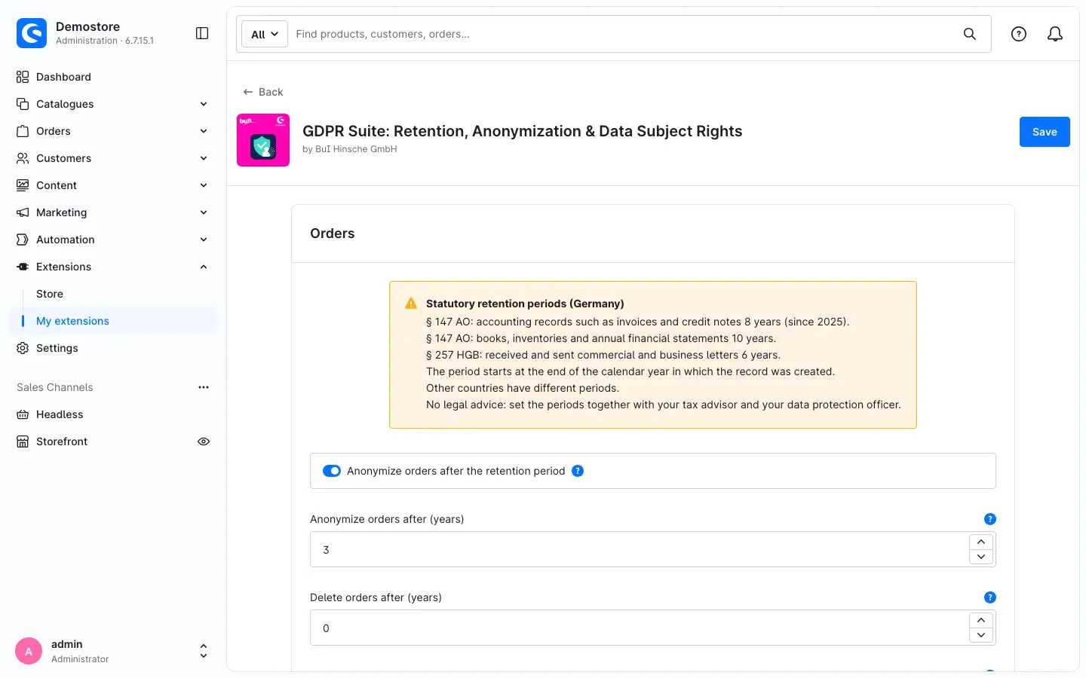The image size is (1086, 678).
Task: Click the Customers people icon
Action: (23, 158)
